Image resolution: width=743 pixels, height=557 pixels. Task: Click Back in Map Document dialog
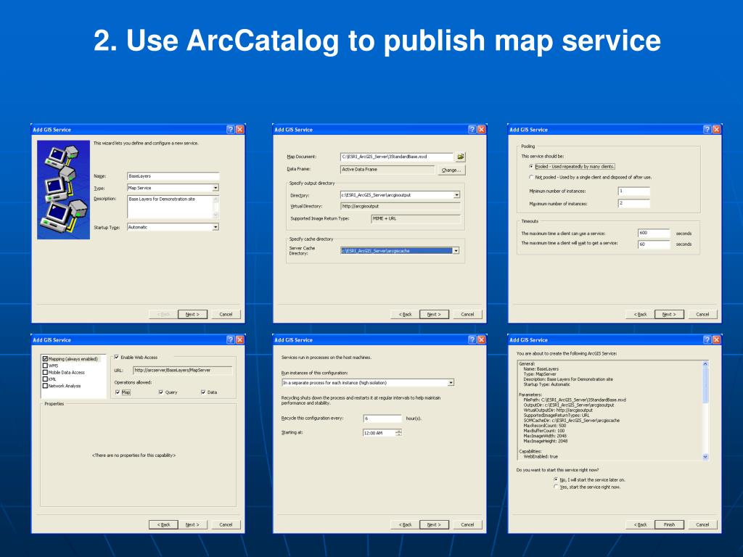(x=405, y=315)
